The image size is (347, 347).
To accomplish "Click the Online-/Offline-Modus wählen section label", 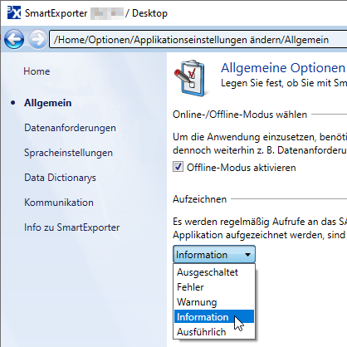I will [240, 115].
